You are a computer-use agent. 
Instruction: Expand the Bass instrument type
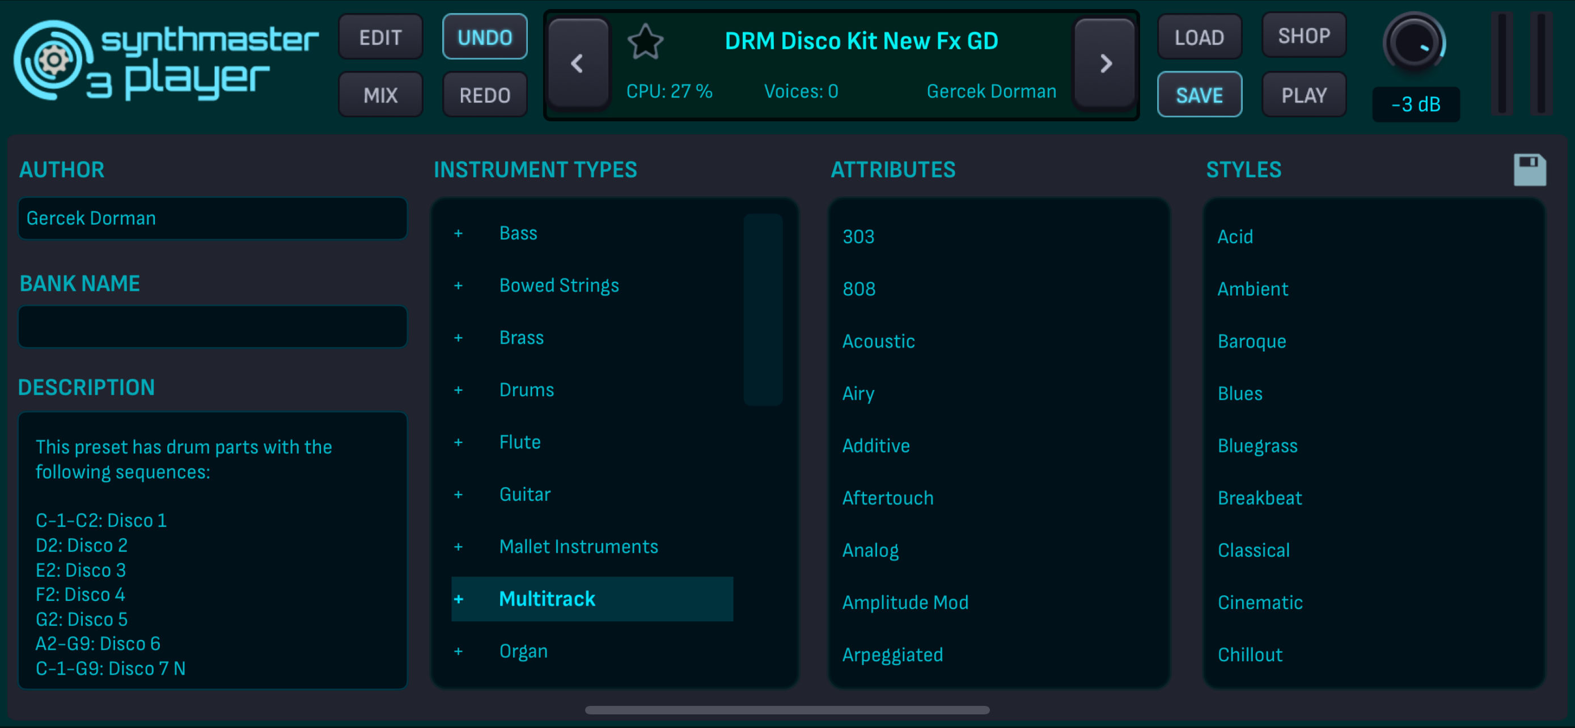[459, 234]
